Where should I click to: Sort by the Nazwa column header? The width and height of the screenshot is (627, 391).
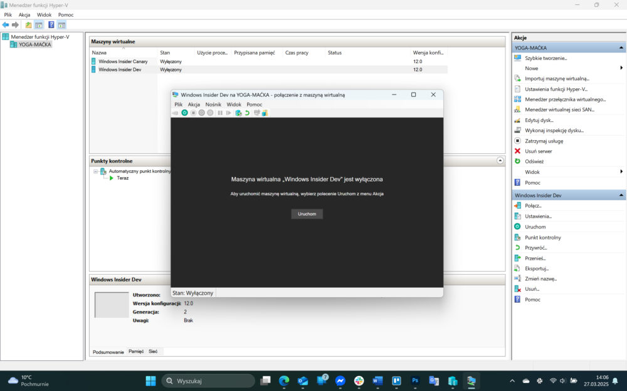124,53
